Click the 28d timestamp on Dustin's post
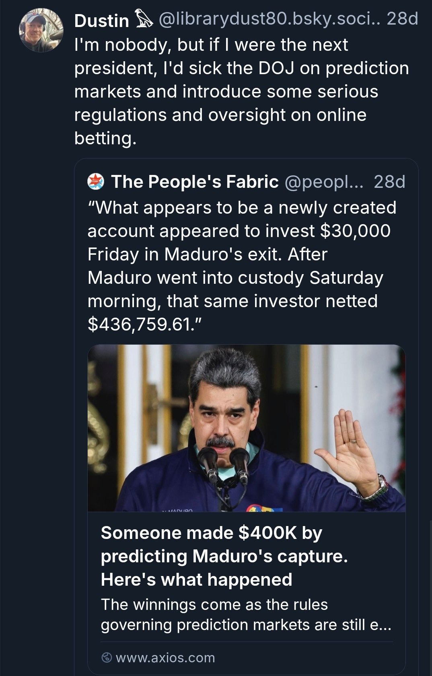Image resolution: width=432 pixels, height=676 pixels. click(402, 19)
